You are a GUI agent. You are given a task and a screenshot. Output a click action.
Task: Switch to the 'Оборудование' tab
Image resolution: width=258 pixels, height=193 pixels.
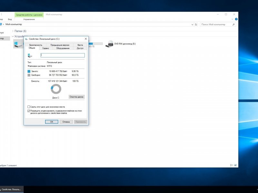coord(63,48)
